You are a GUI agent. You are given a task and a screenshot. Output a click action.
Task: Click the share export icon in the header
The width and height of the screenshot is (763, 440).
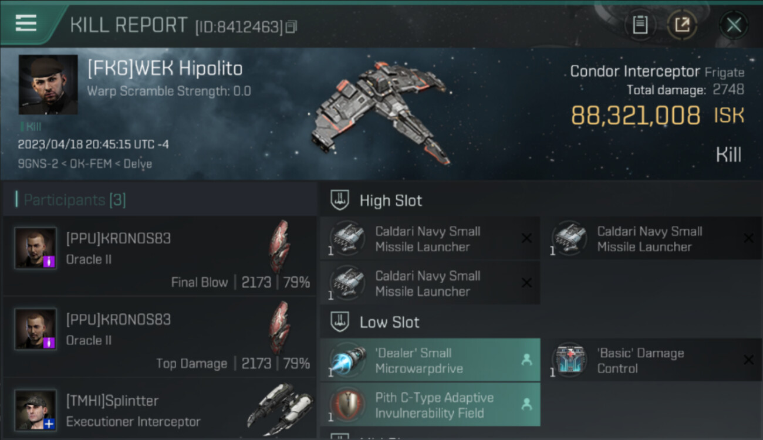[x=682, y=25]
